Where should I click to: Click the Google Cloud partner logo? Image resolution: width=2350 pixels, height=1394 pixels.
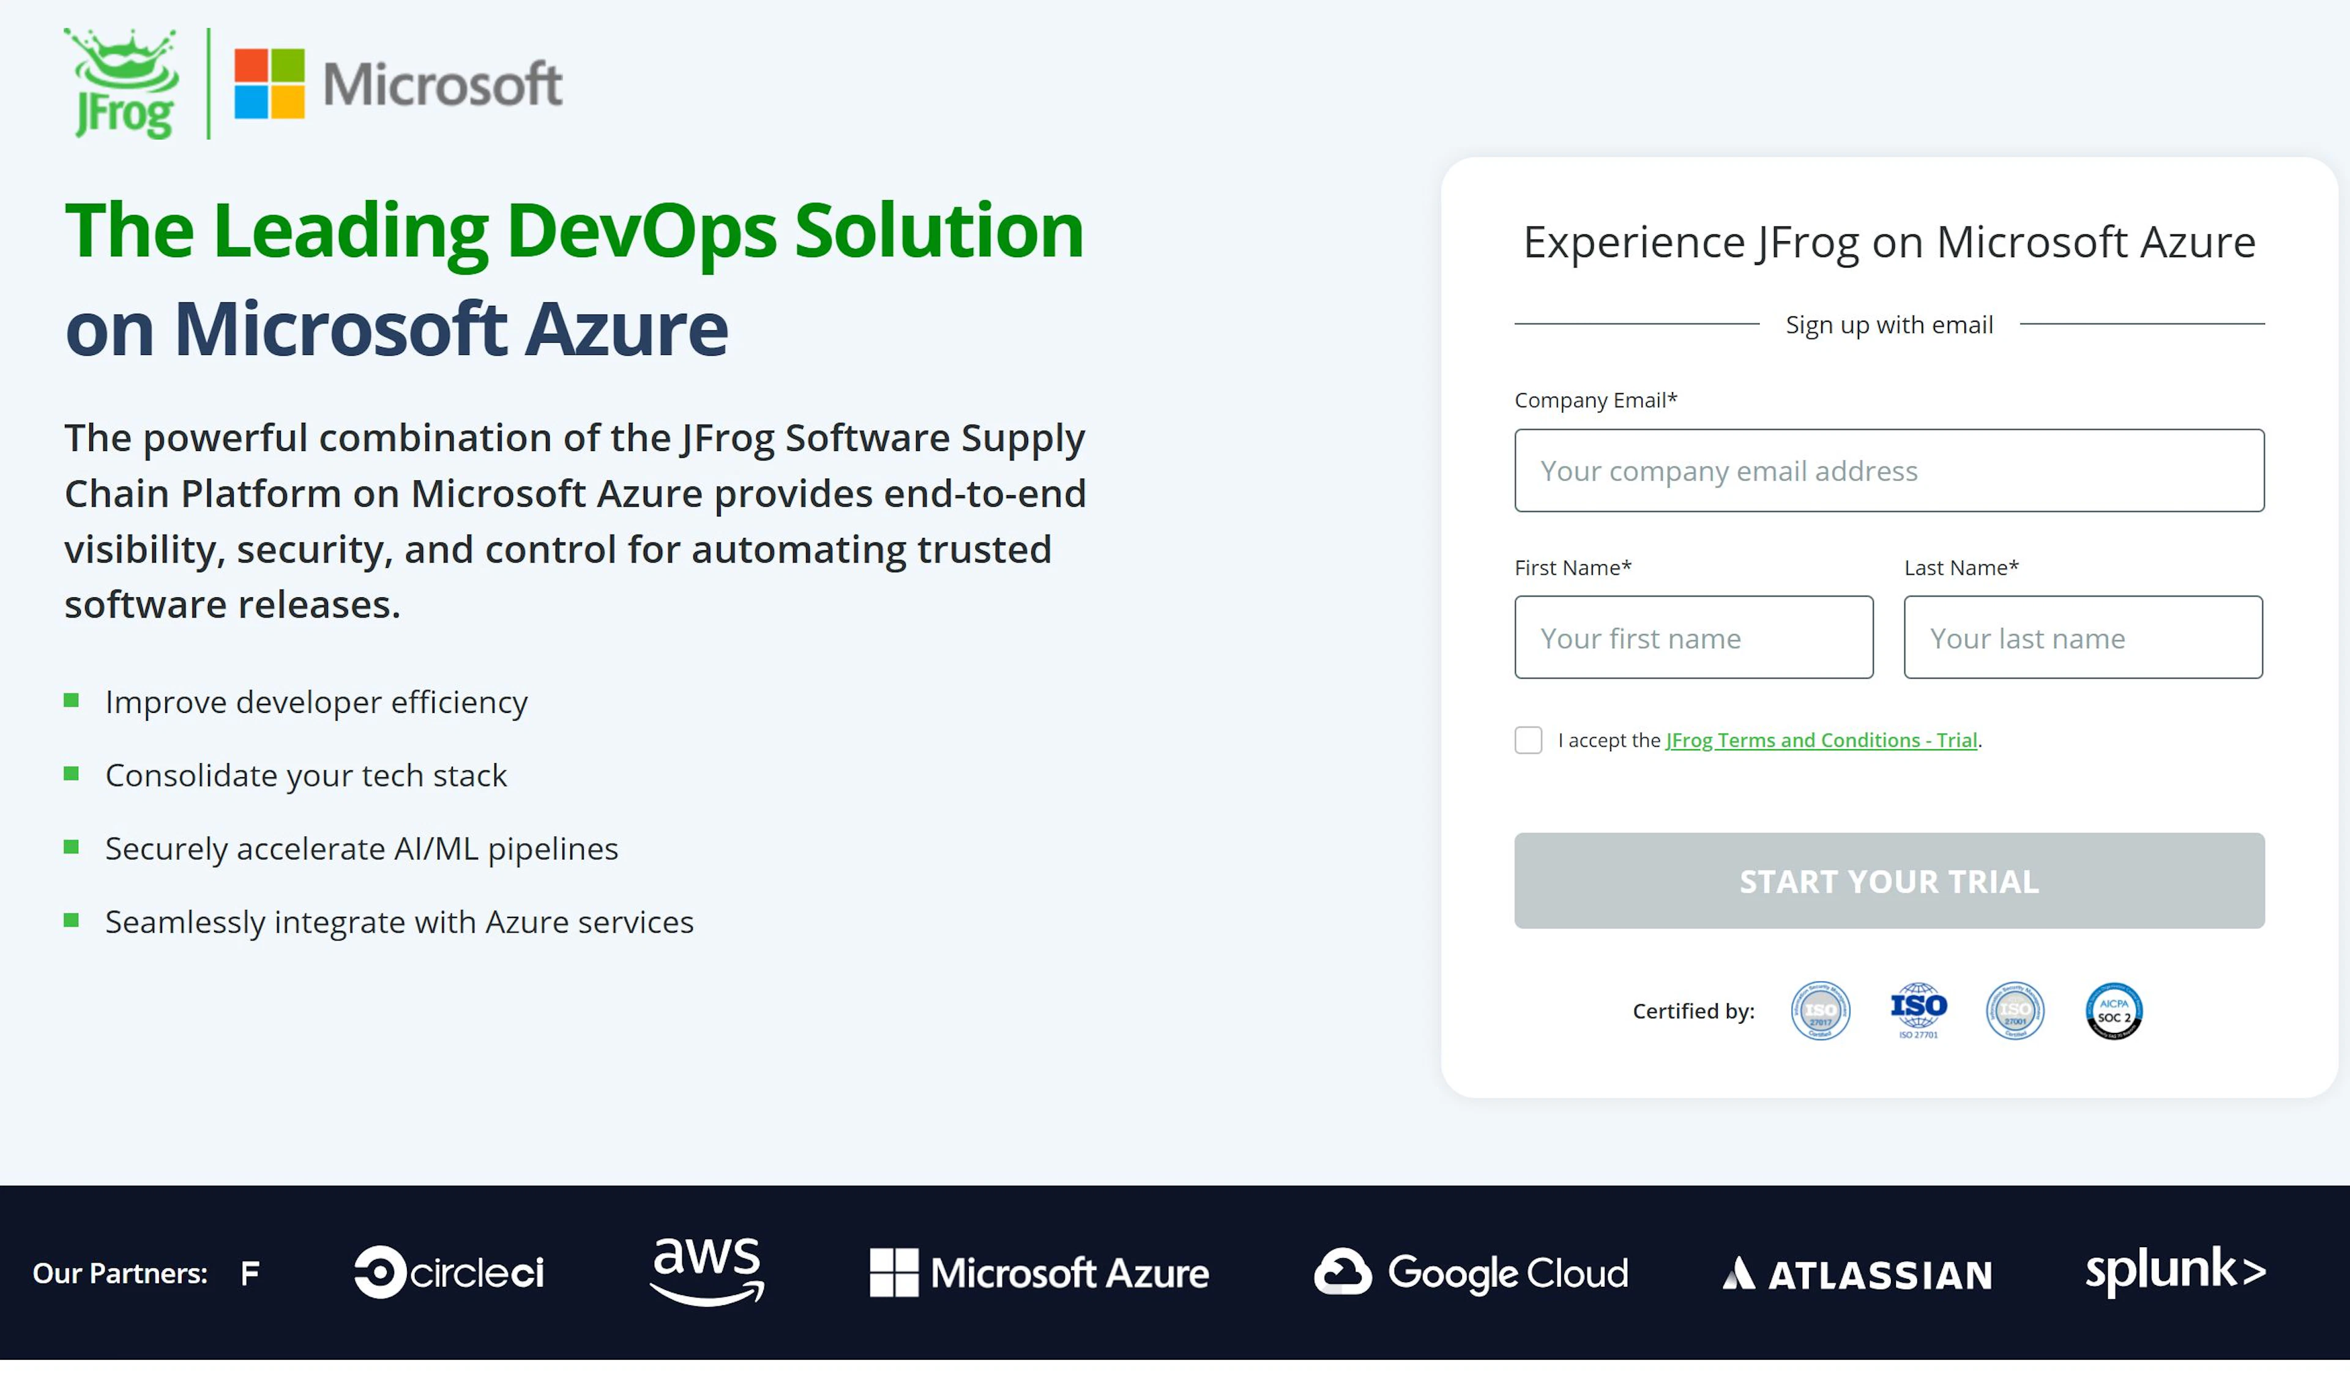coord(1471,1272)
